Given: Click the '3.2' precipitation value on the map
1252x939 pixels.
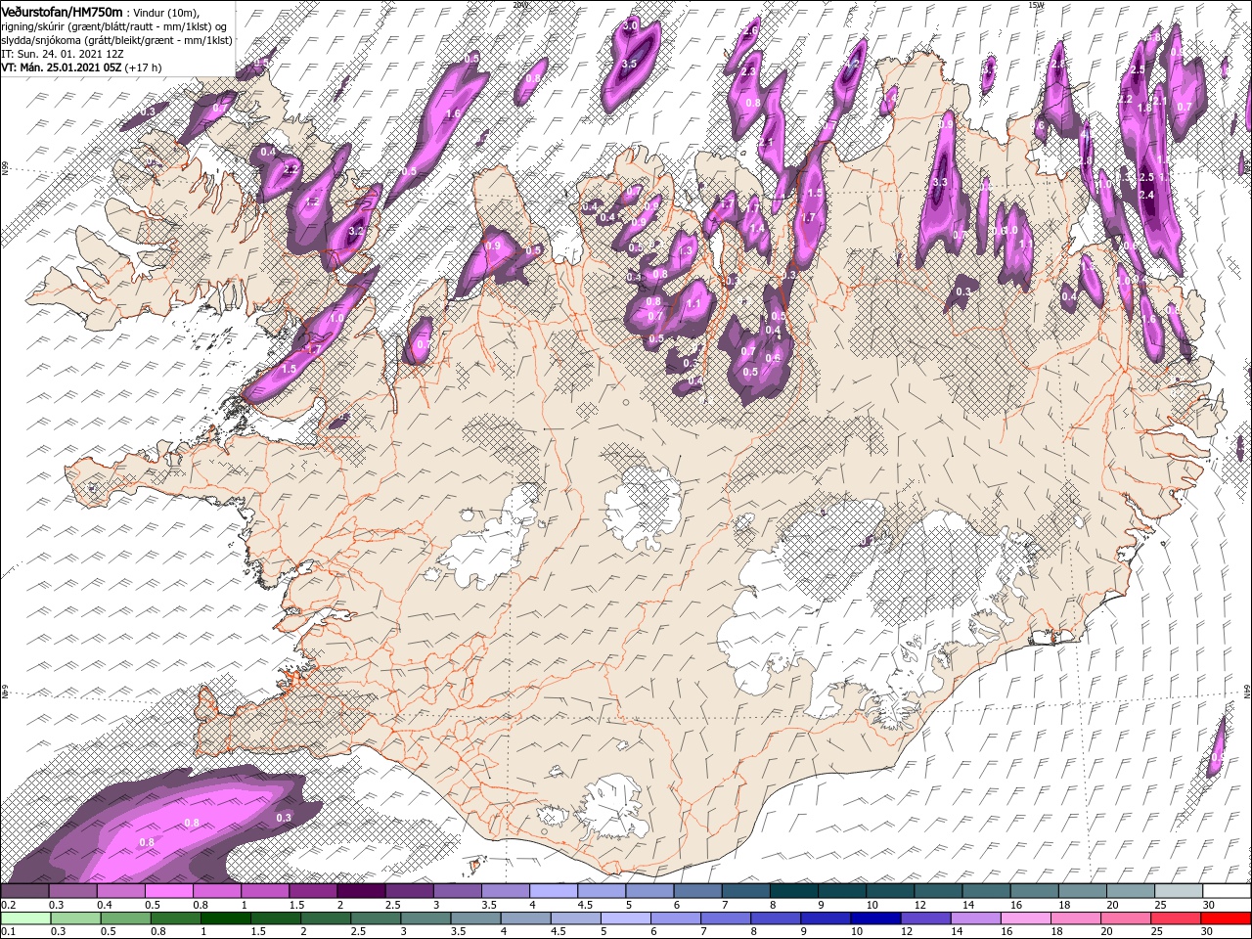Looking at the screenshot, I should pyautogui.click(x=357, y=232).
